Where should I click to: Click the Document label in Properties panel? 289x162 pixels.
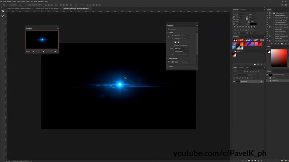[173, 29]
